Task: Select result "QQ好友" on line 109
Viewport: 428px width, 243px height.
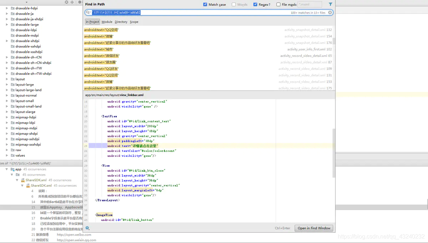Action: 208,69
